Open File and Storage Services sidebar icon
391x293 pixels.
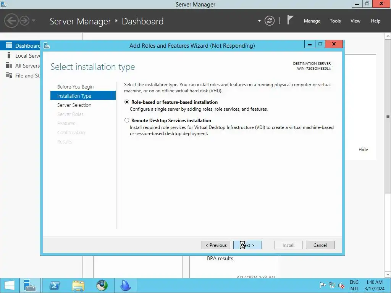point(9,75)
